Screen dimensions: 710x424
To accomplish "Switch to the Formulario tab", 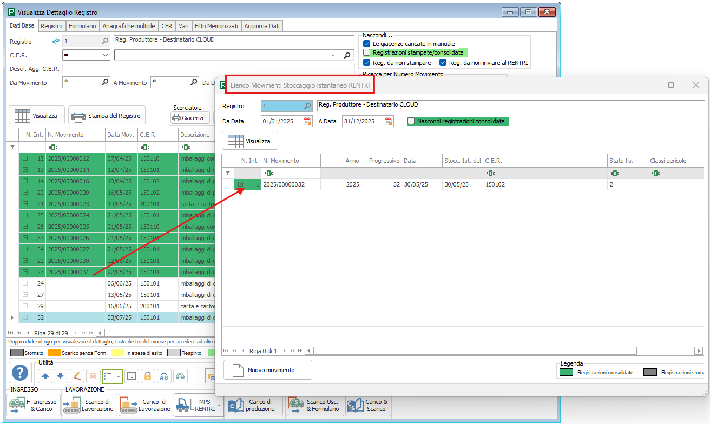I will pyautogui.click(x=82, y=26).
